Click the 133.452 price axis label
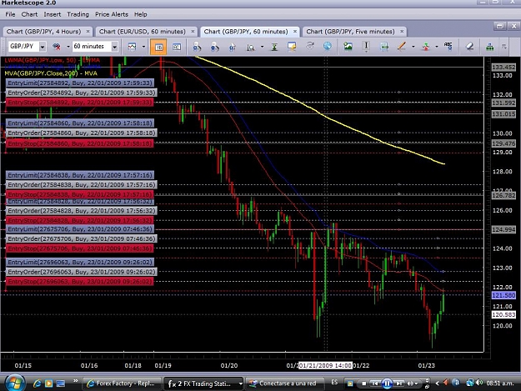 (503, 67)
